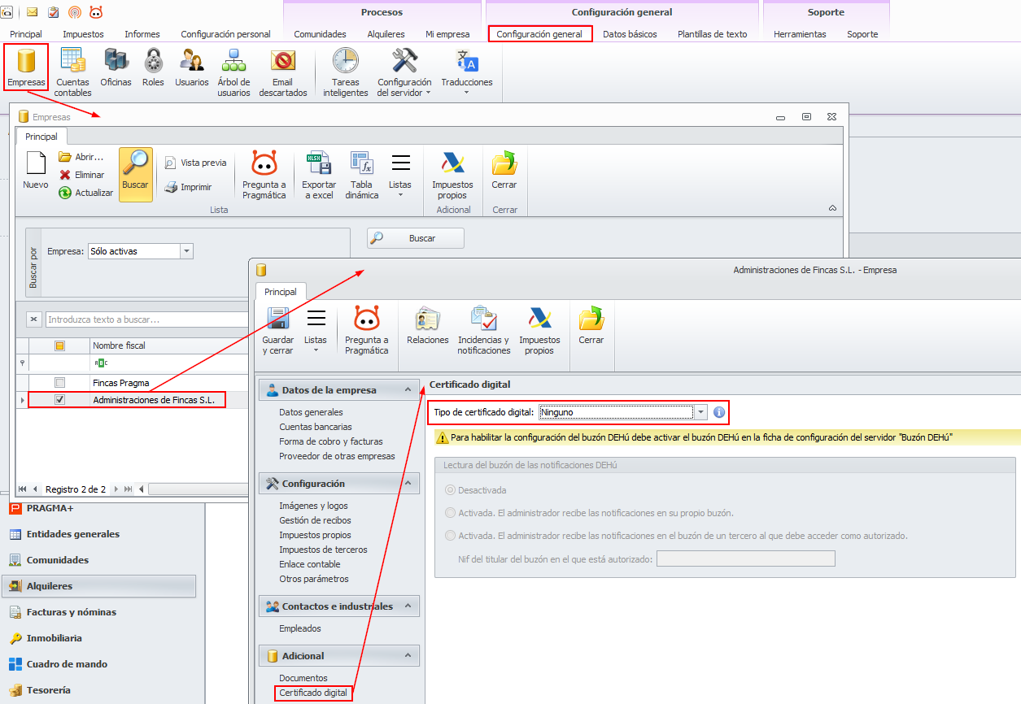Click Nuevo in Empresas window
Image resolution: width=1021 pixels, height=704 pixels.
[x=36, y=172]
